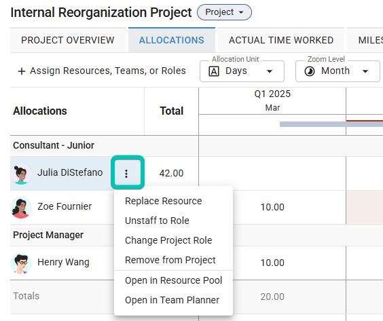Click Julia DiStefano's 42.00 total
The image size is (383, 321).
pos(171,173)
